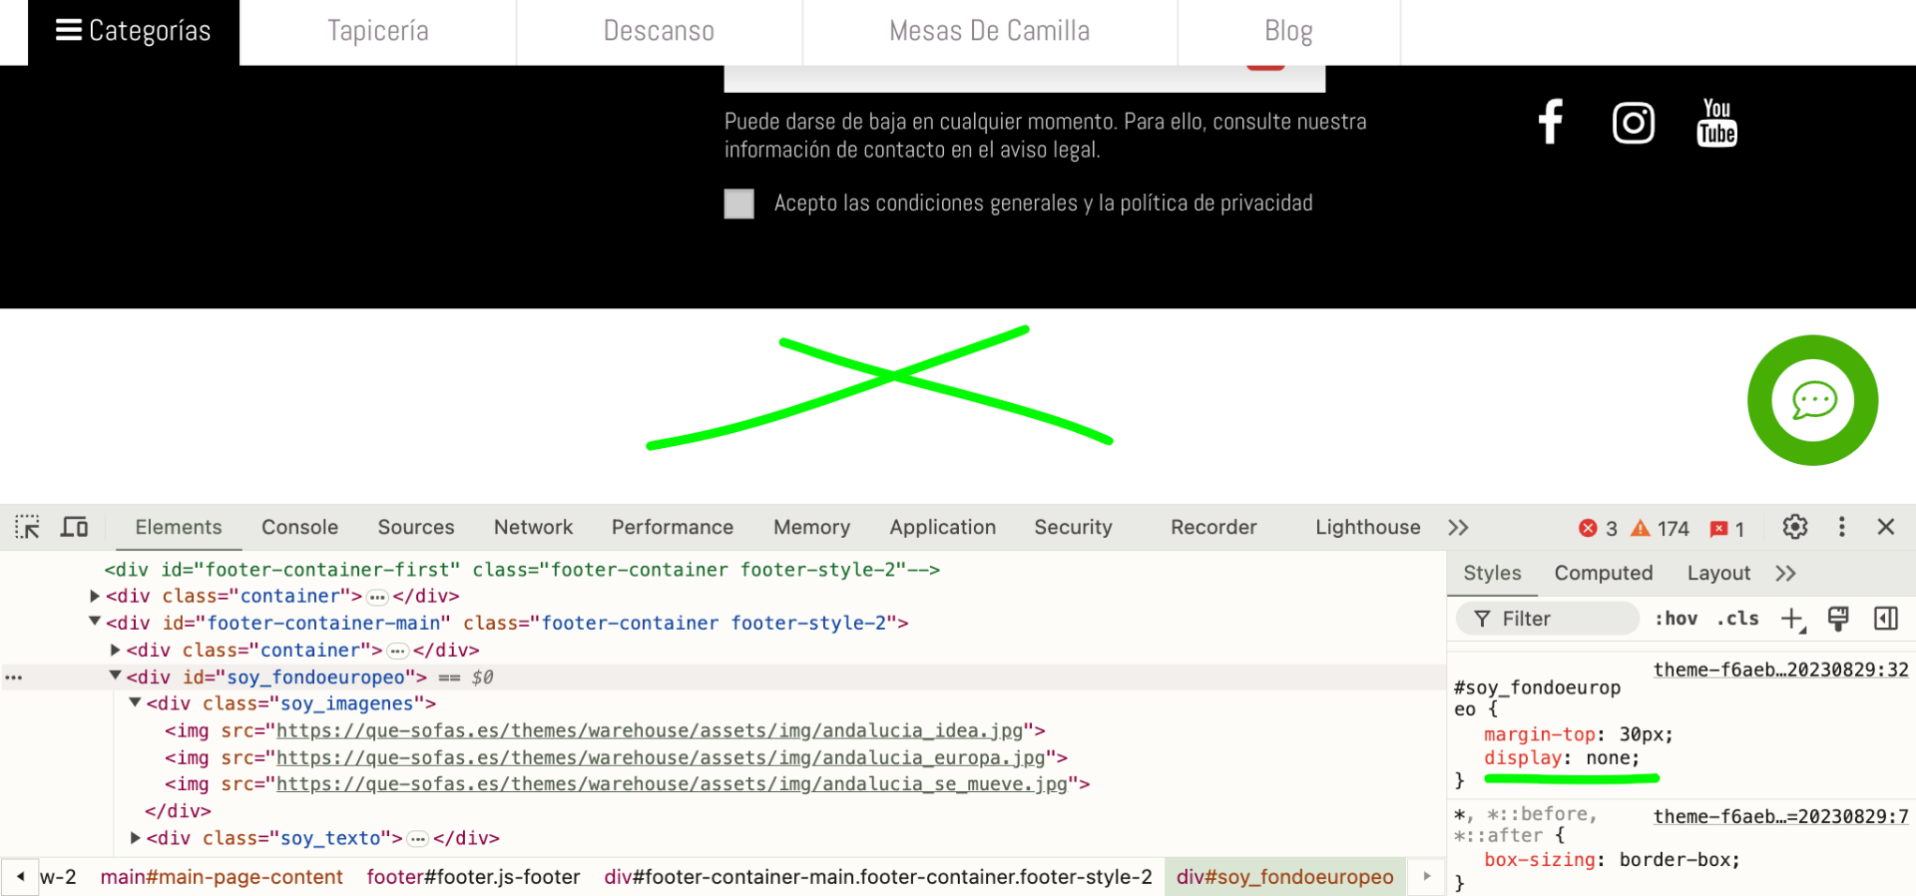
Task: Open stylesheet source link at line 32
Action: (1780, 670)
